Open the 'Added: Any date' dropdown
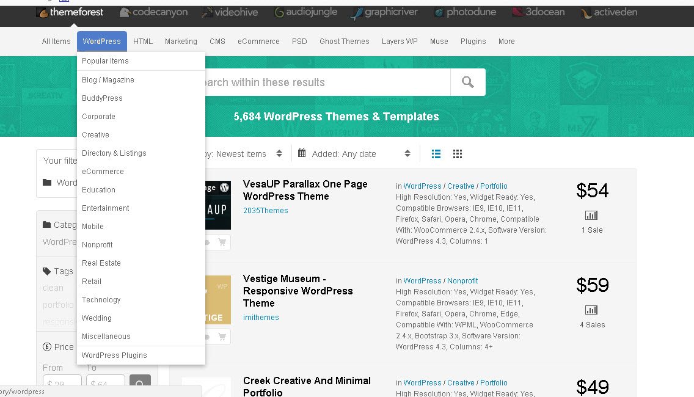694x397 pixels. pos(354,153)
